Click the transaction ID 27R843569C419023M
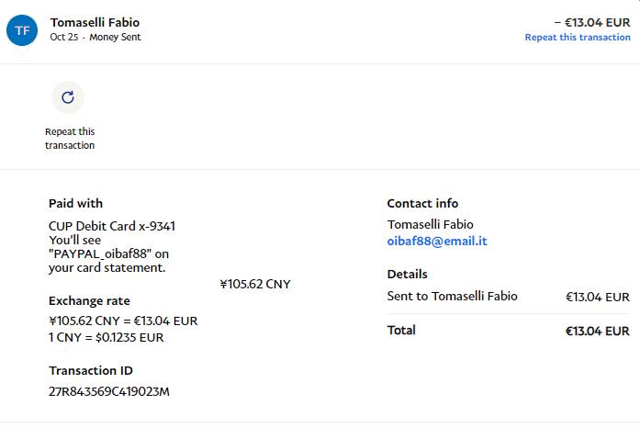The image size is (640, 428). 109,392
